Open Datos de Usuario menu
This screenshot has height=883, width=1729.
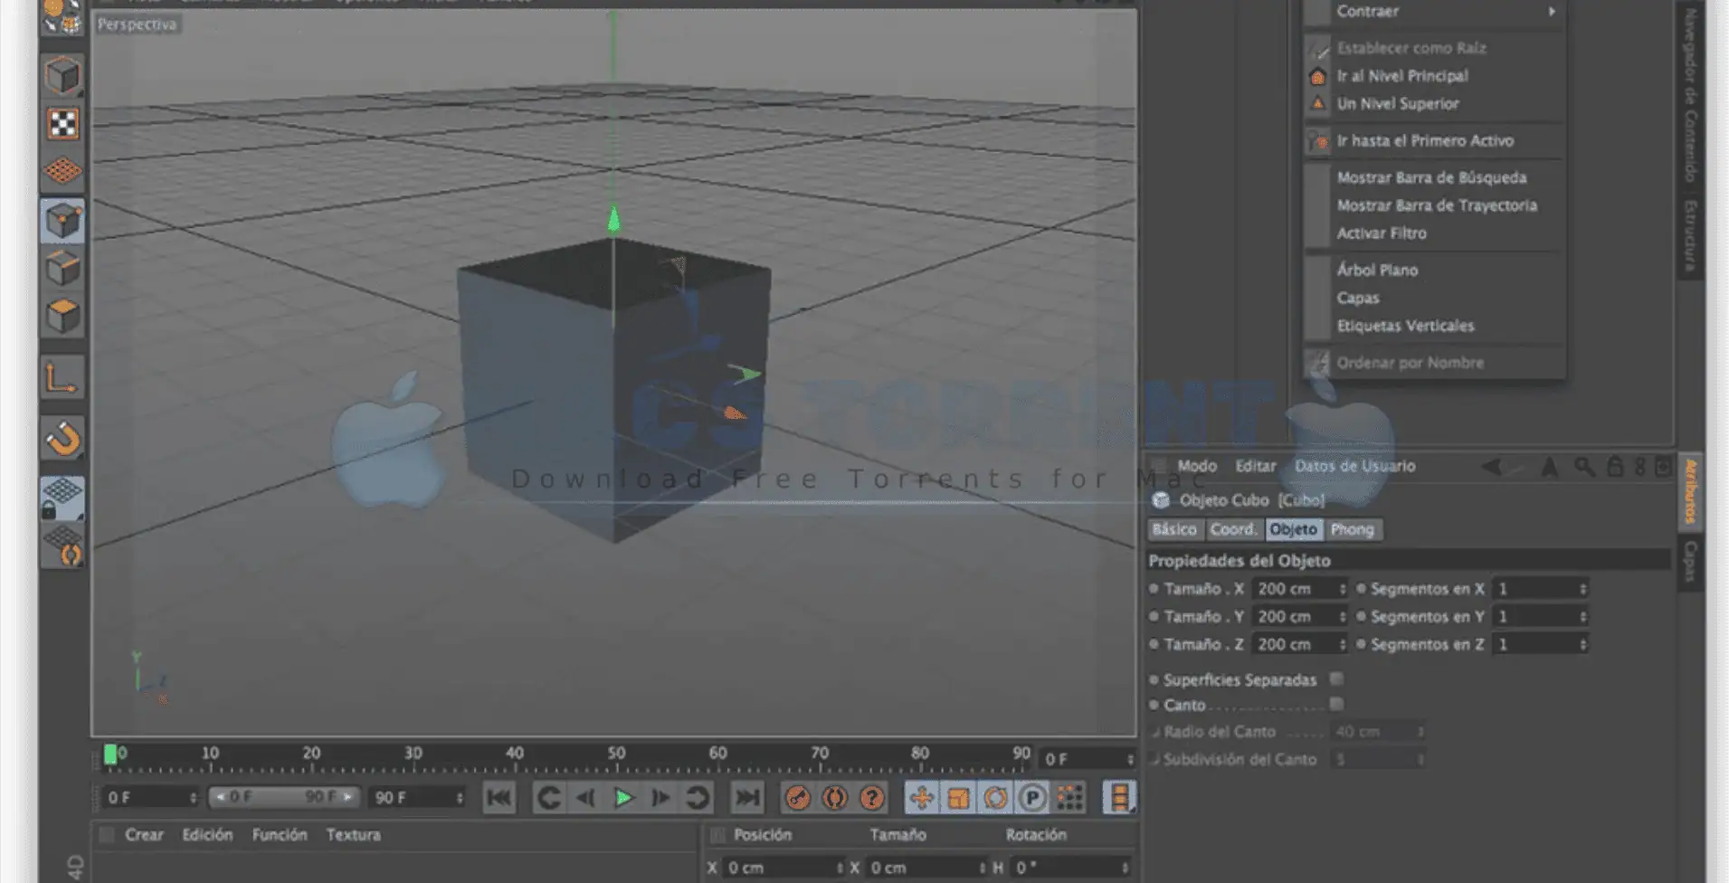point(1354,466)
